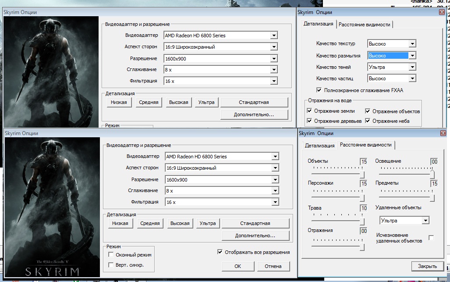Close the Skyrim Опции texture quality dialog
450x282 pixels.
(442, 12)
